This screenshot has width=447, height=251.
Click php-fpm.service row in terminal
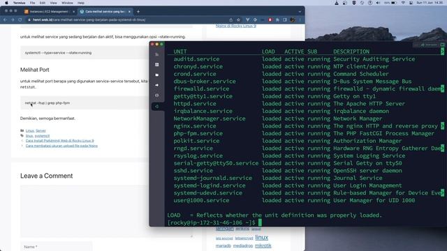pos(304,133)
